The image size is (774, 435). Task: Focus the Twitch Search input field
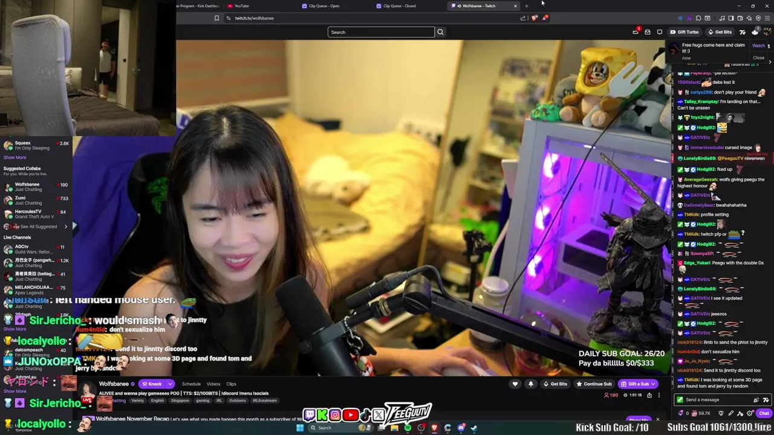(381, 32)
